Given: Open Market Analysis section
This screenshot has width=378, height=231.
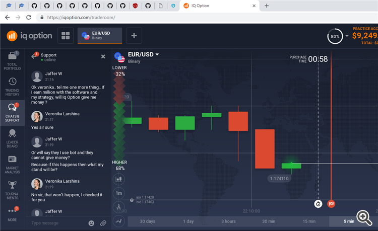Looking at the screenshot, I should click(x=12, y=165).
